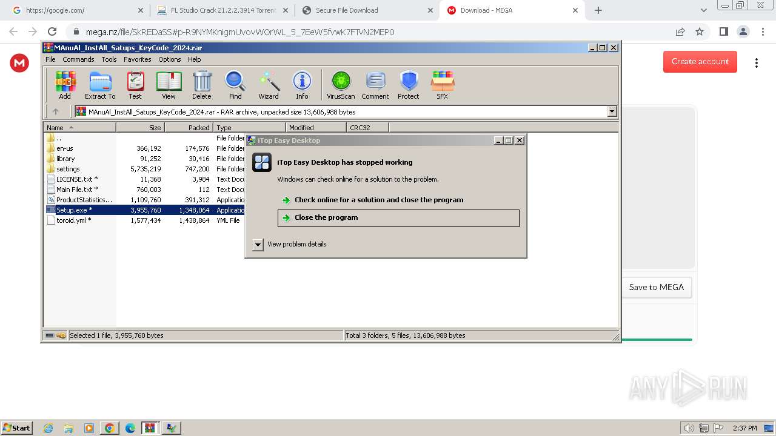Open the tab search dropdown chevron

pyautogui.click(x=703, y=10)
